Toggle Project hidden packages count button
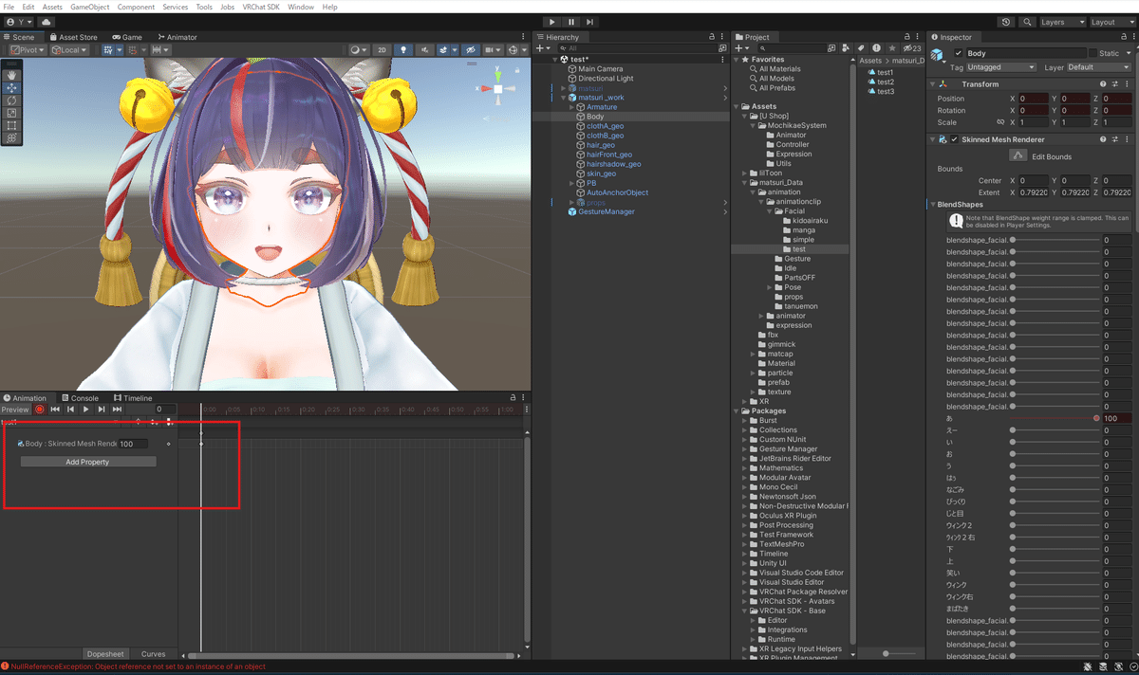 coord(911,48)
